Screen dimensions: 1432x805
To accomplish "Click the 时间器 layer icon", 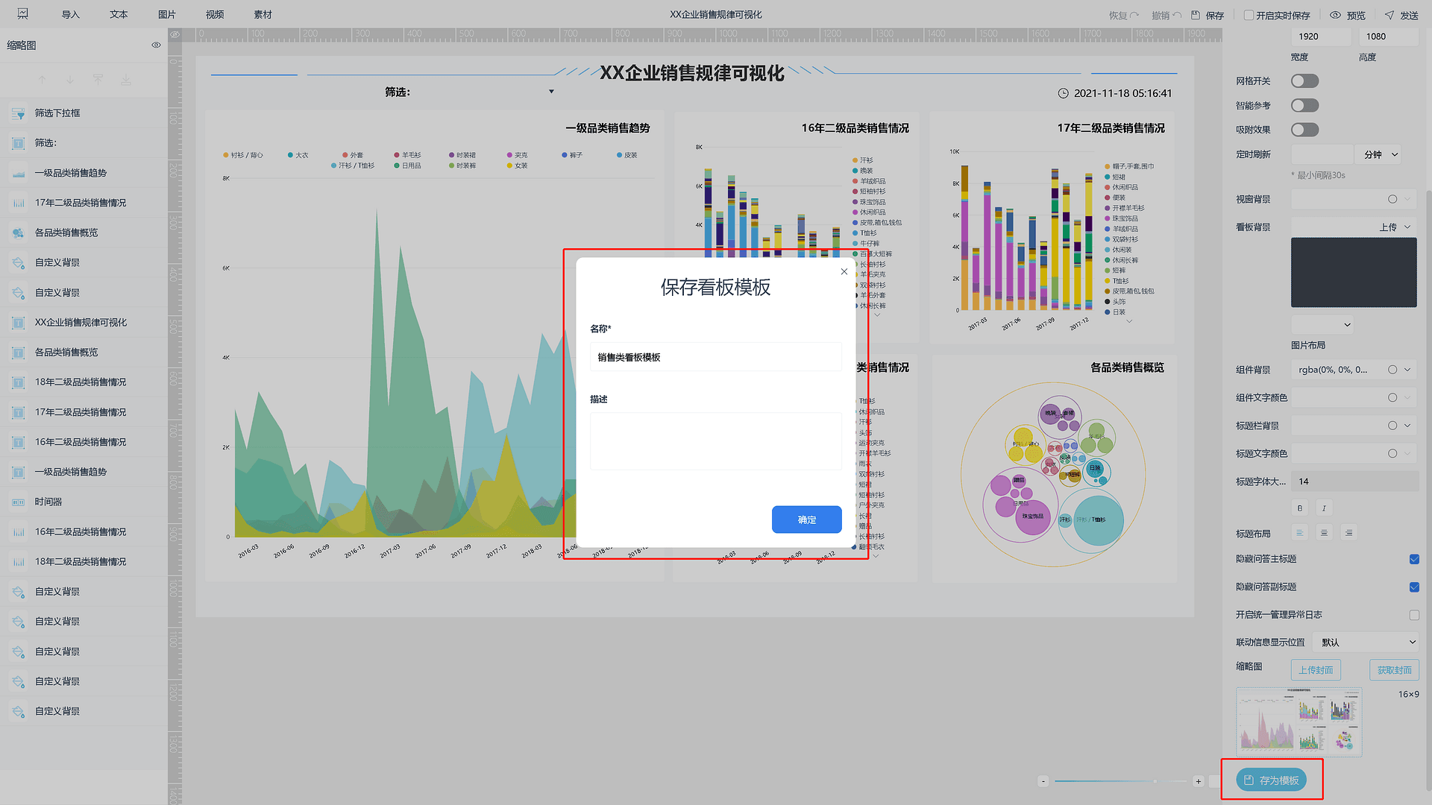I will (19, 502).
